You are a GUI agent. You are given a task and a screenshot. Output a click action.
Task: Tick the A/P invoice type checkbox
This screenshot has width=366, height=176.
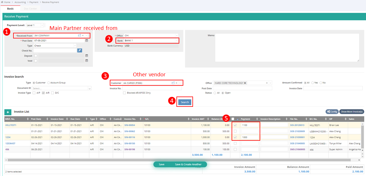click(34, 93)
